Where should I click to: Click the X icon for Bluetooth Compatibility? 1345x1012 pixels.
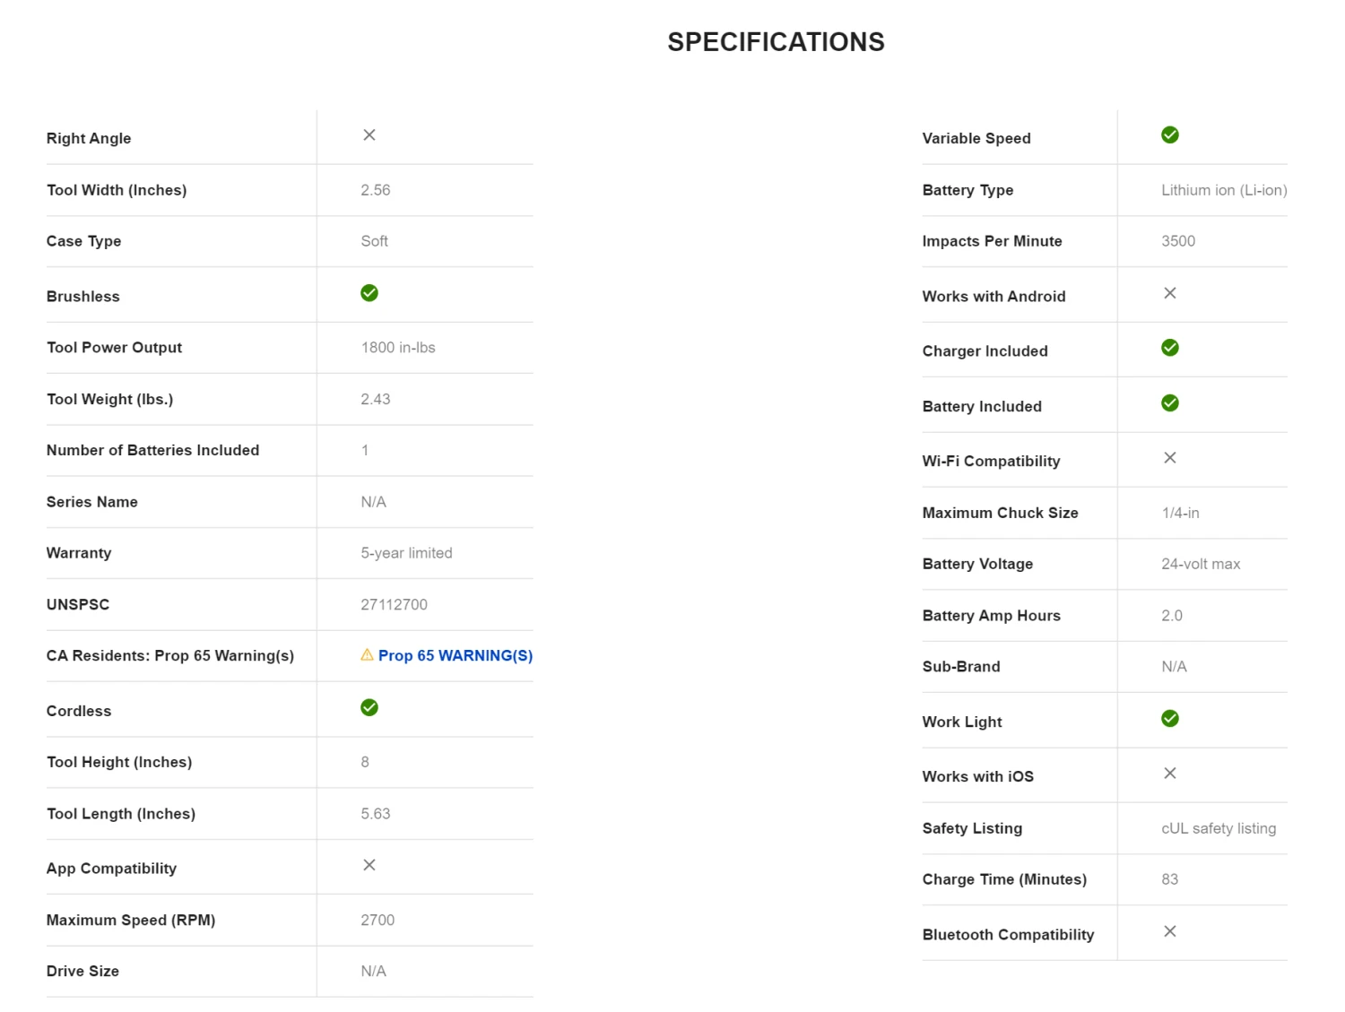click(1170, 931)
